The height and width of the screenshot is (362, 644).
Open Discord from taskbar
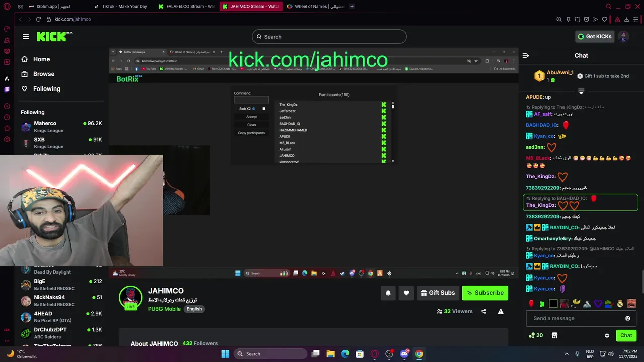(x=404, y=354)
